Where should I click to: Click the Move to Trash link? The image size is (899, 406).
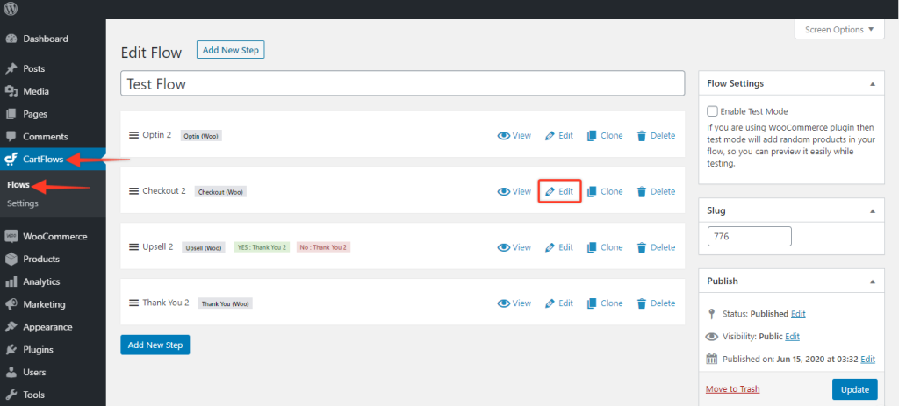click(732, 389)
